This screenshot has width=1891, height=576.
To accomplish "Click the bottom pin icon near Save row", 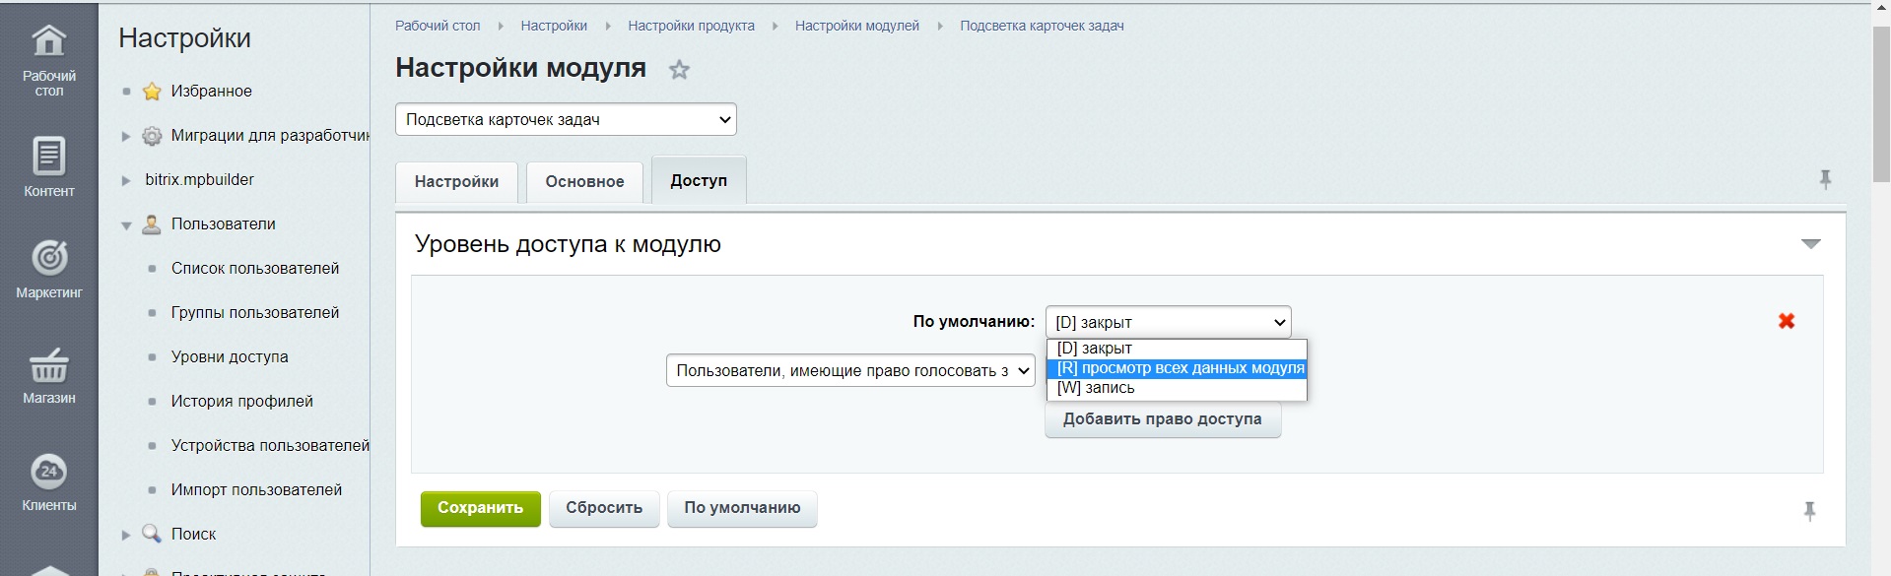I will pos(1808,510).
